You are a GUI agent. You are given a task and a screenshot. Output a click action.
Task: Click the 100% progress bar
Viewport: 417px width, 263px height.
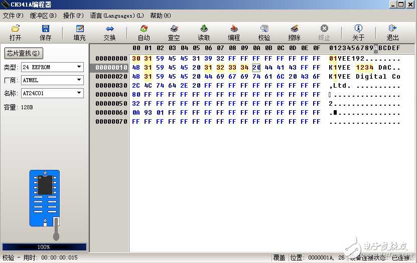44,247
